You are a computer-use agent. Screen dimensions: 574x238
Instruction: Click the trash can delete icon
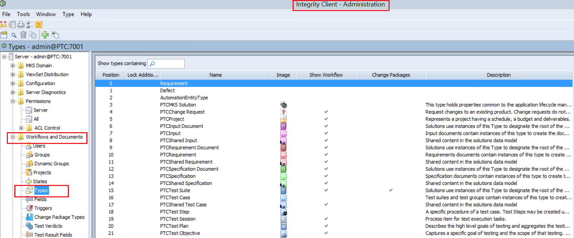[23, 35]
